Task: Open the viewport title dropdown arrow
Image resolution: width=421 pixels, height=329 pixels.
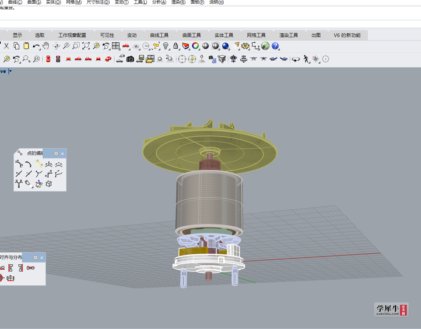Action: pos(10,71)
